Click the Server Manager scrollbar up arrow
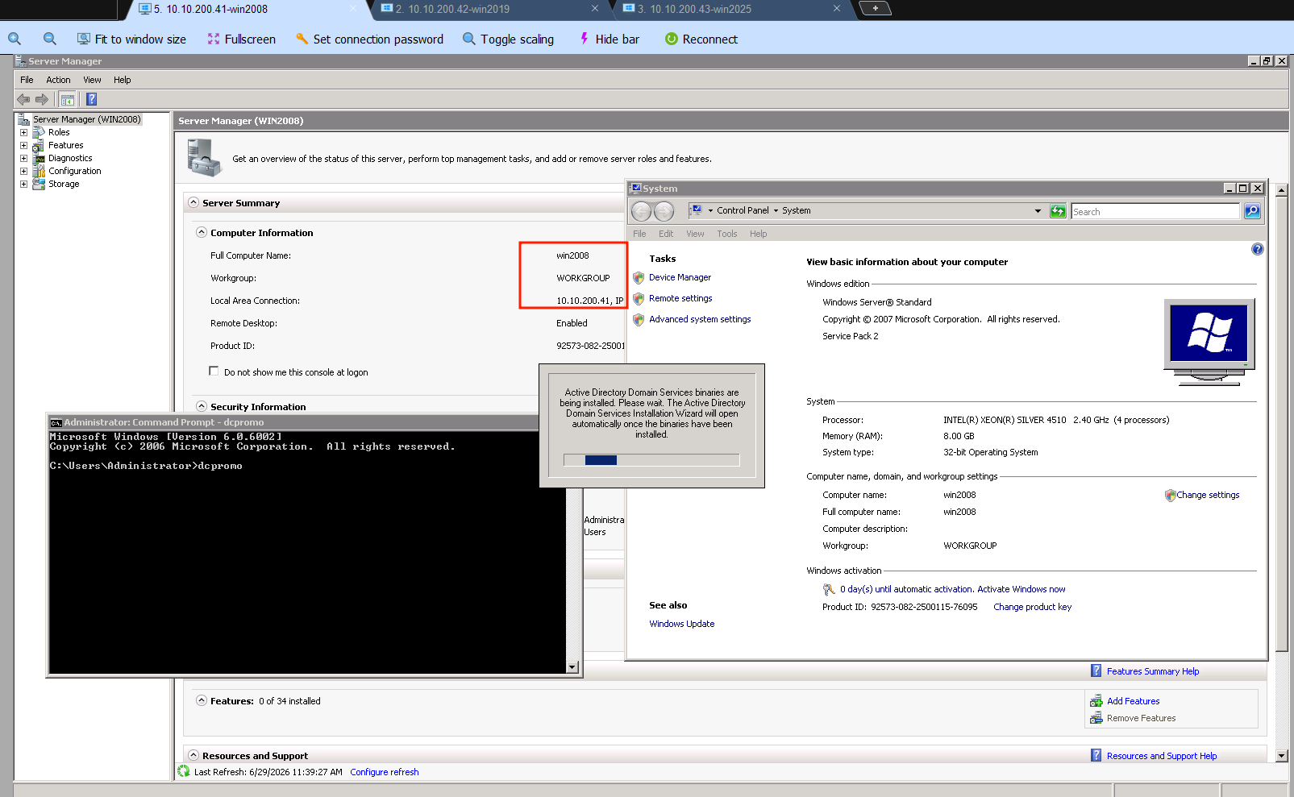Viewport: 1294px width, 797px height. tap(1282, 190)
